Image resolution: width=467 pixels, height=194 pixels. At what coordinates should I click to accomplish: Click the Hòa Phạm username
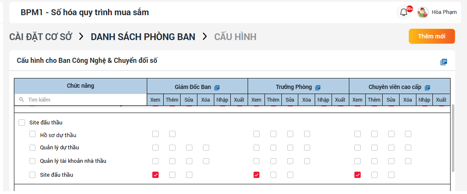[444, 12]
